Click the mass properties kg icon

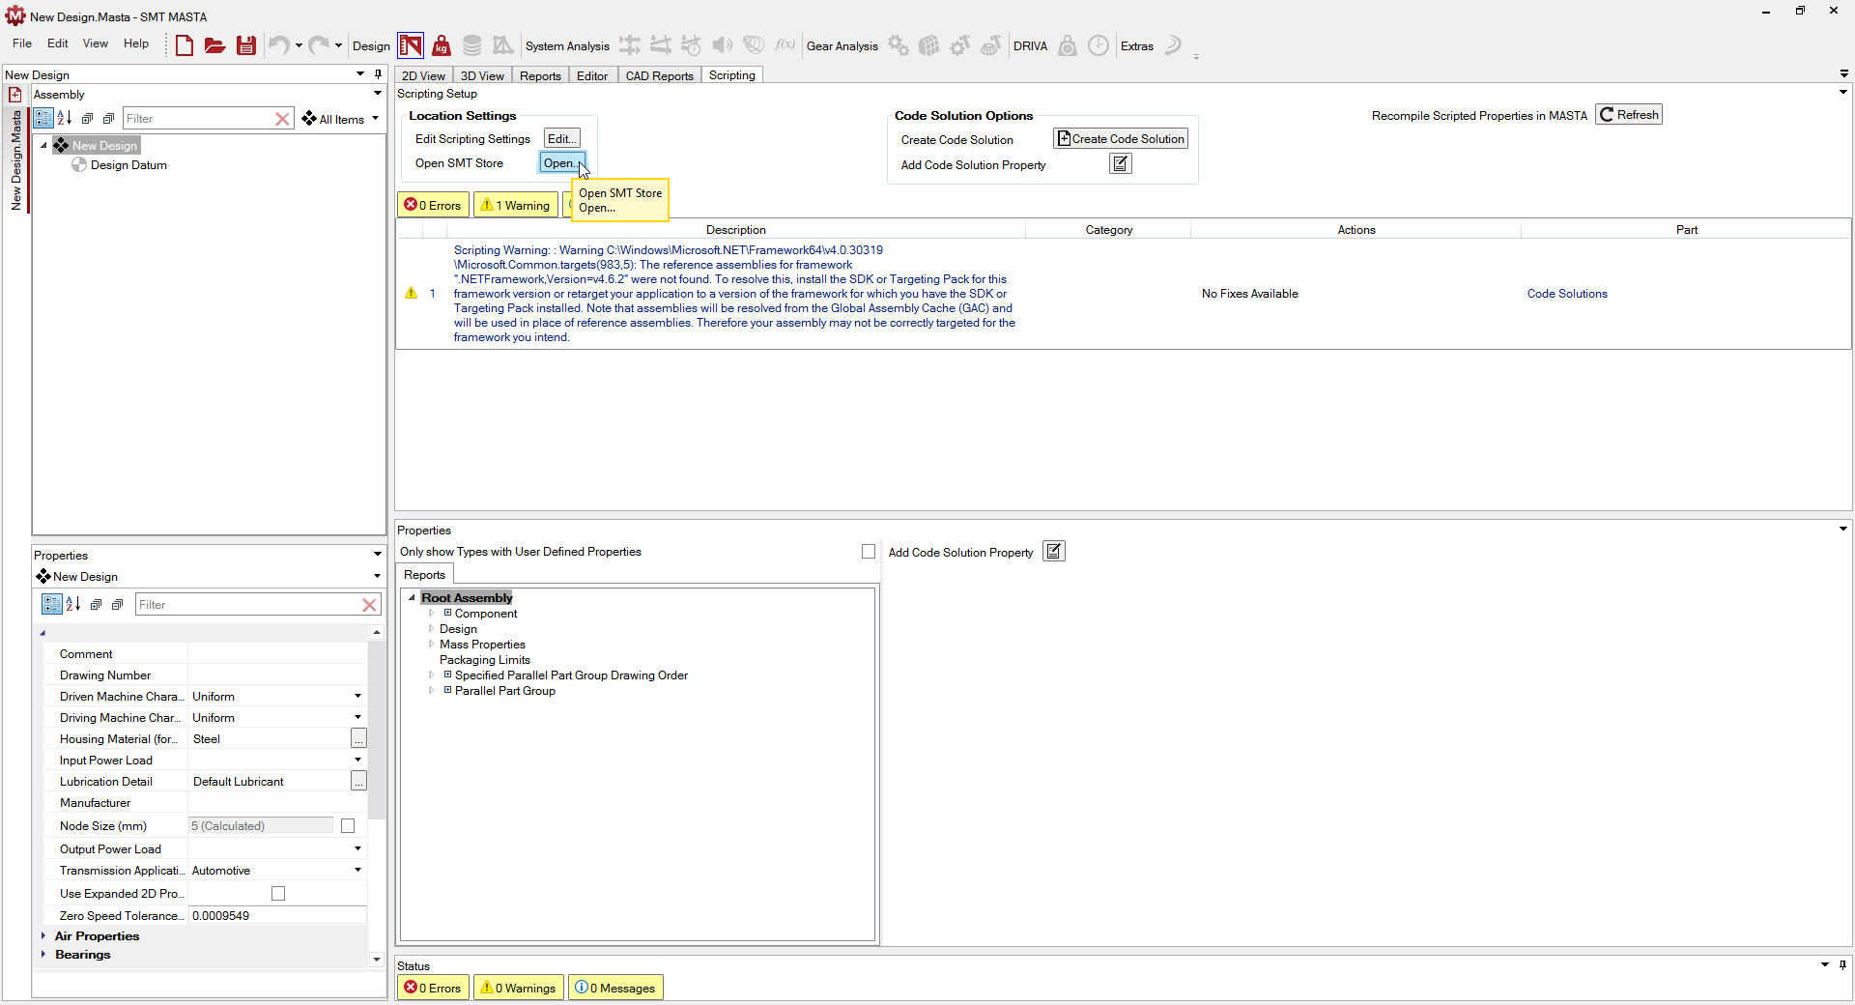(x=442, y=45)
